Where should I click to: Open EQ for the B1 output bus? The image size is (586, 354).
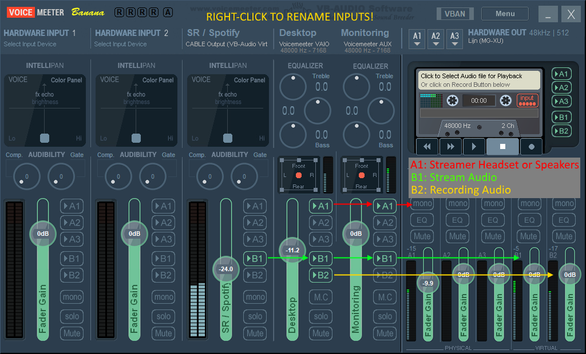point(529,220)
